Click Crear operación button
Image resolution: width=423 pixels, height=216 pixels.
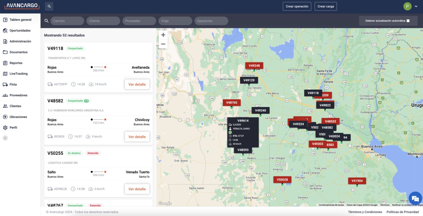tap(297, 6)
